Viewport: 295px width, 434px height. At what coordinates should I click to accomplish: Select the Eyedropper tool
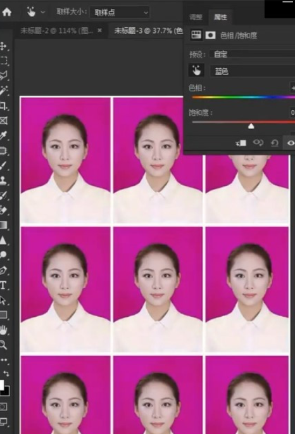click(x=3, y=136)
